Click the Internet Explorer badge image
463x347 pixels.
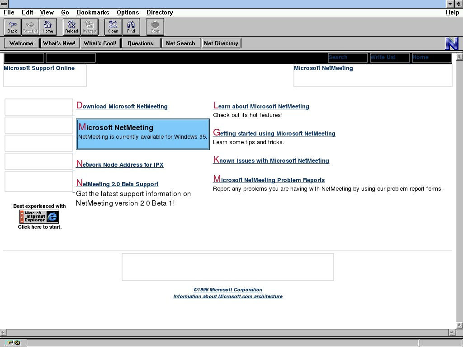tap(39, 217)
